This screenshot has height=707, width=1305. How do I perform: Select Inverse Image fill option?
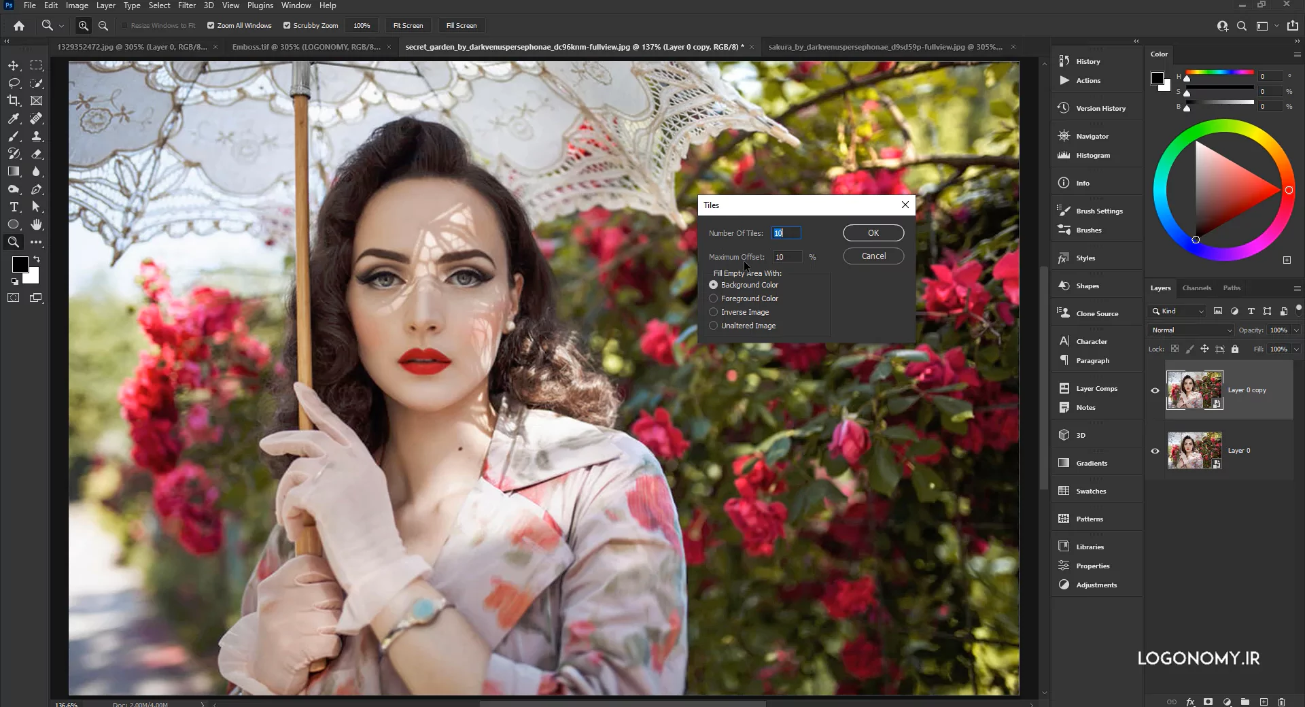pyautogui.click(x=714, y=312)
